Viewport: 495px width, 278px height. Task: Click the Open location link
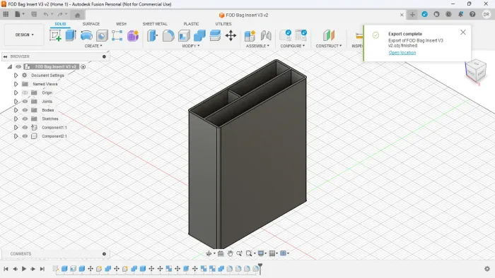coord(402,53)
